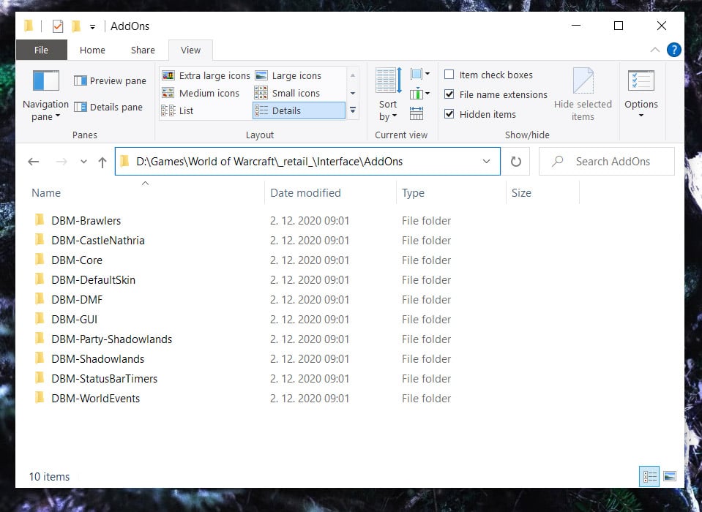Click Hide selected items
The width and height of the screenshot is (702, 512).
click(x=583, y=95)
